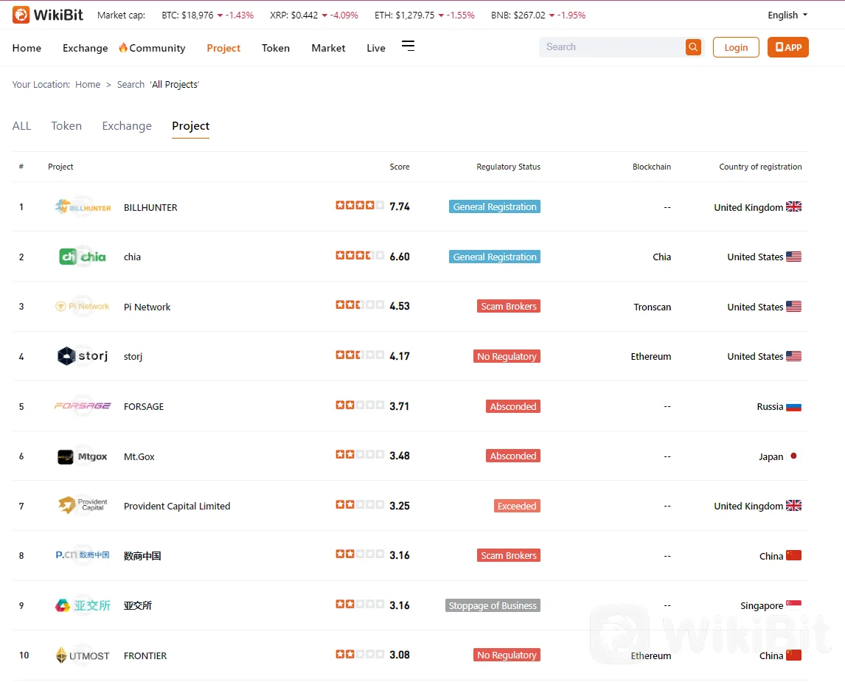Click the BTC price ticker
The width and height of the screenshot is (845, 682).
[x=207, y=15]
